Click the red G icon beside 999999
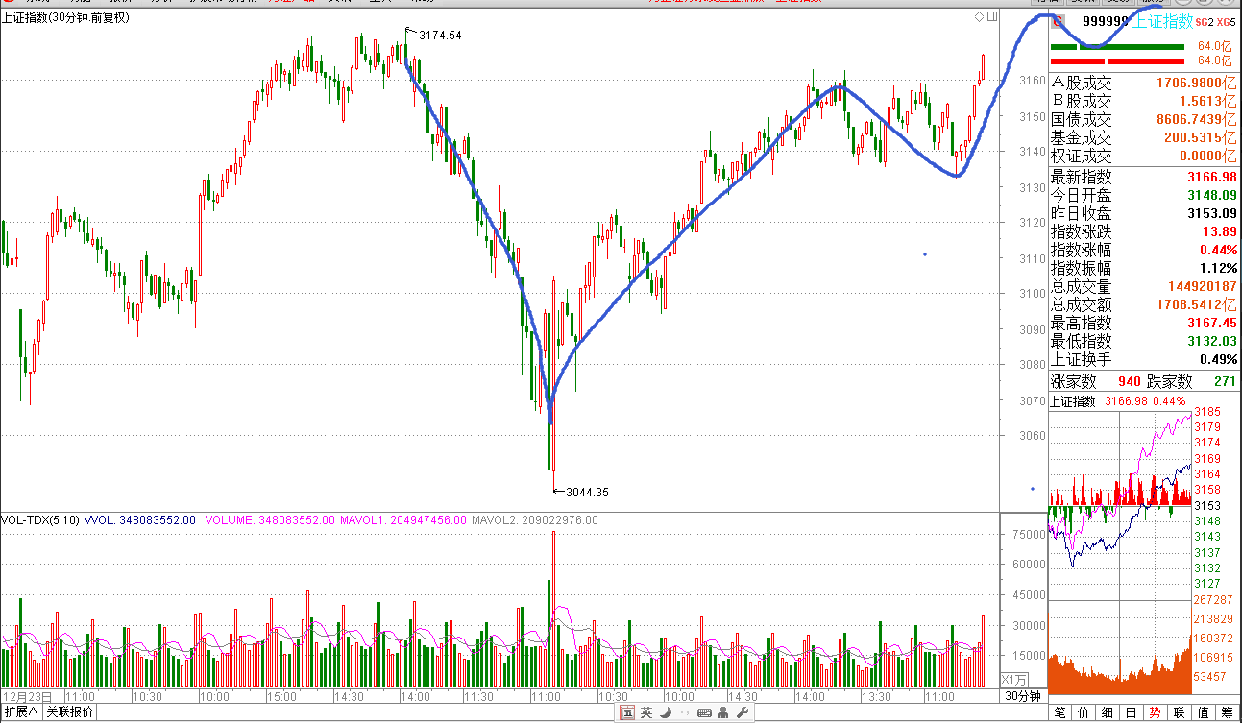1242x723 pixels. point(1058,22)
